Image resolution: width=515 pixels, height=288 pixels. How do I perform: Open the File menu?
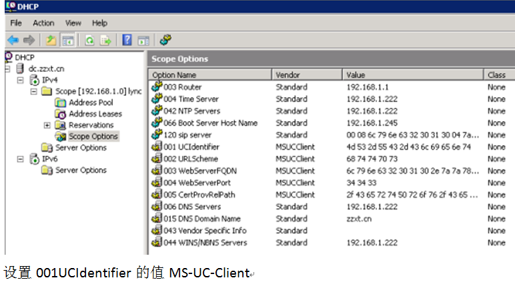16,23
